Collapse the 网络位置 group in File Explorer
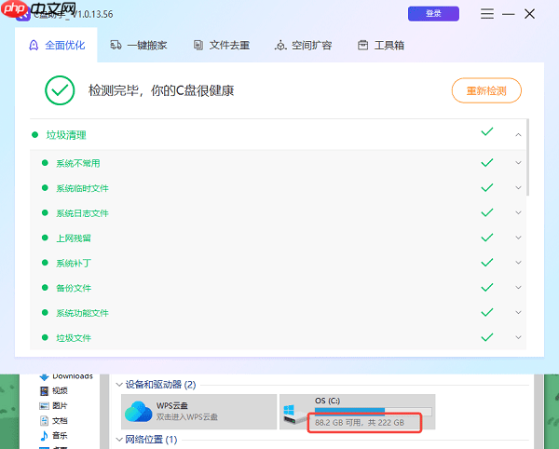This screenshot has height=449, width=559. coord(119,440)
